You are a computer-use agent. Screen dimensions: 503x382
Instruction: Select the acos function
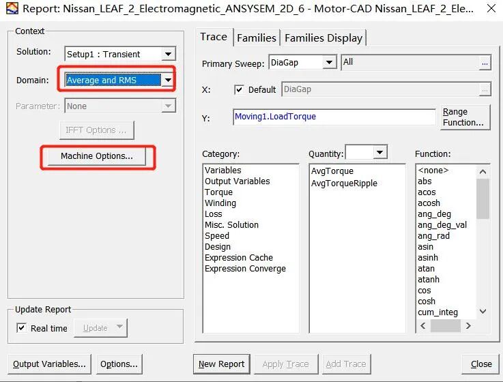point(427,192)
